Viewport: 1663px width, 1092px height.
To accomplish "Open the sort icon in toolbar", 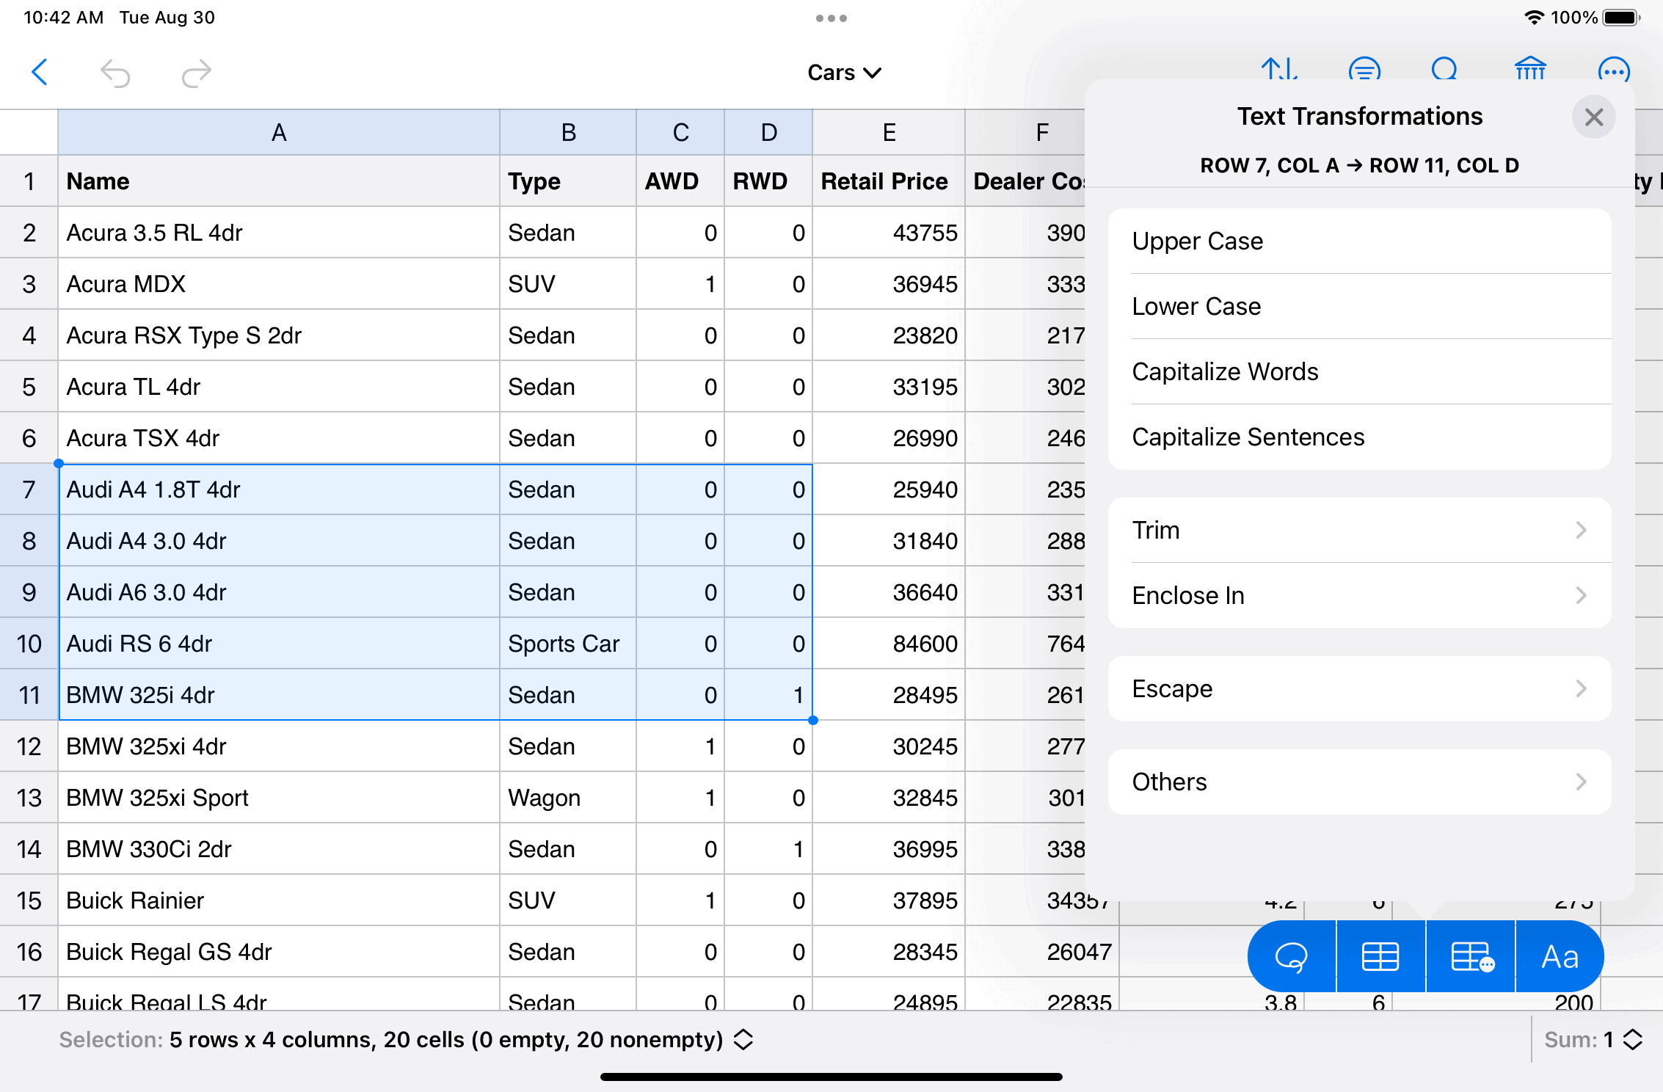I will [1279, 69].
